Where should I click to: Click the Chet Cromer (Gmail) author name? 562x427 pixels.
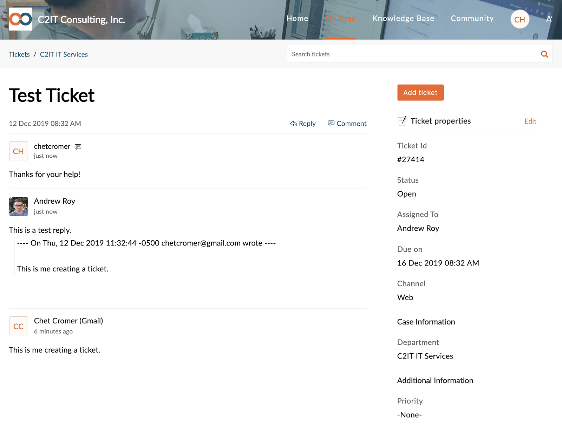(x=68, y=321)
